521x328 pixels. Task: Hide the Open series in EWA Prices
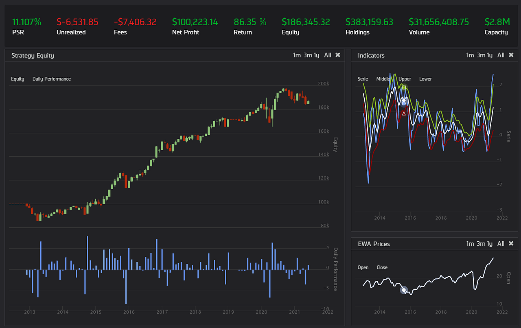[x=363, y=267]
